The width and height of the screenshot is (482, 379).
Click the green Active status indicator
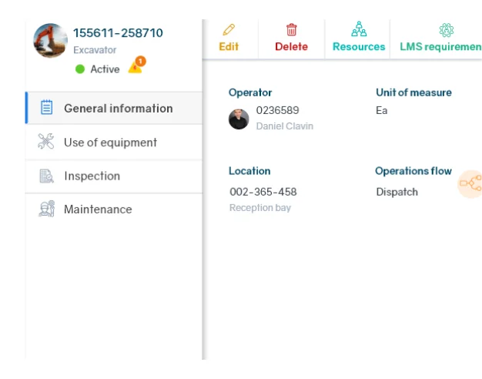click(80, 69)
